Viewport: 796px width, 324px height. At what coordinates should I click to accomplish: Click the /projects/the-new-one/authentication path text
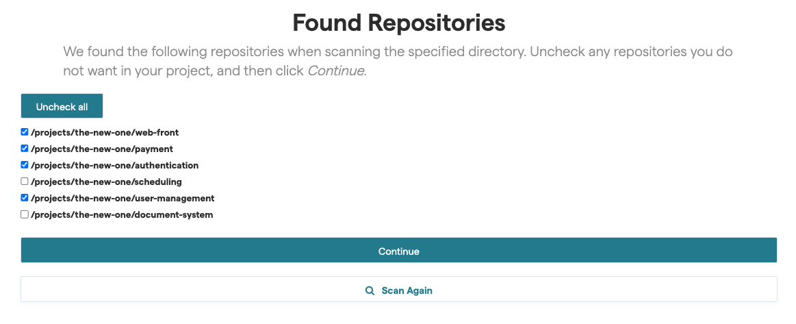(x=114, y=165)
